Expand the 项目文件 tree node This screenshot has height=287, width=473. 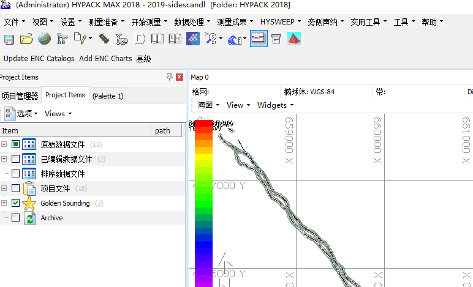click(x=4, y=188)
